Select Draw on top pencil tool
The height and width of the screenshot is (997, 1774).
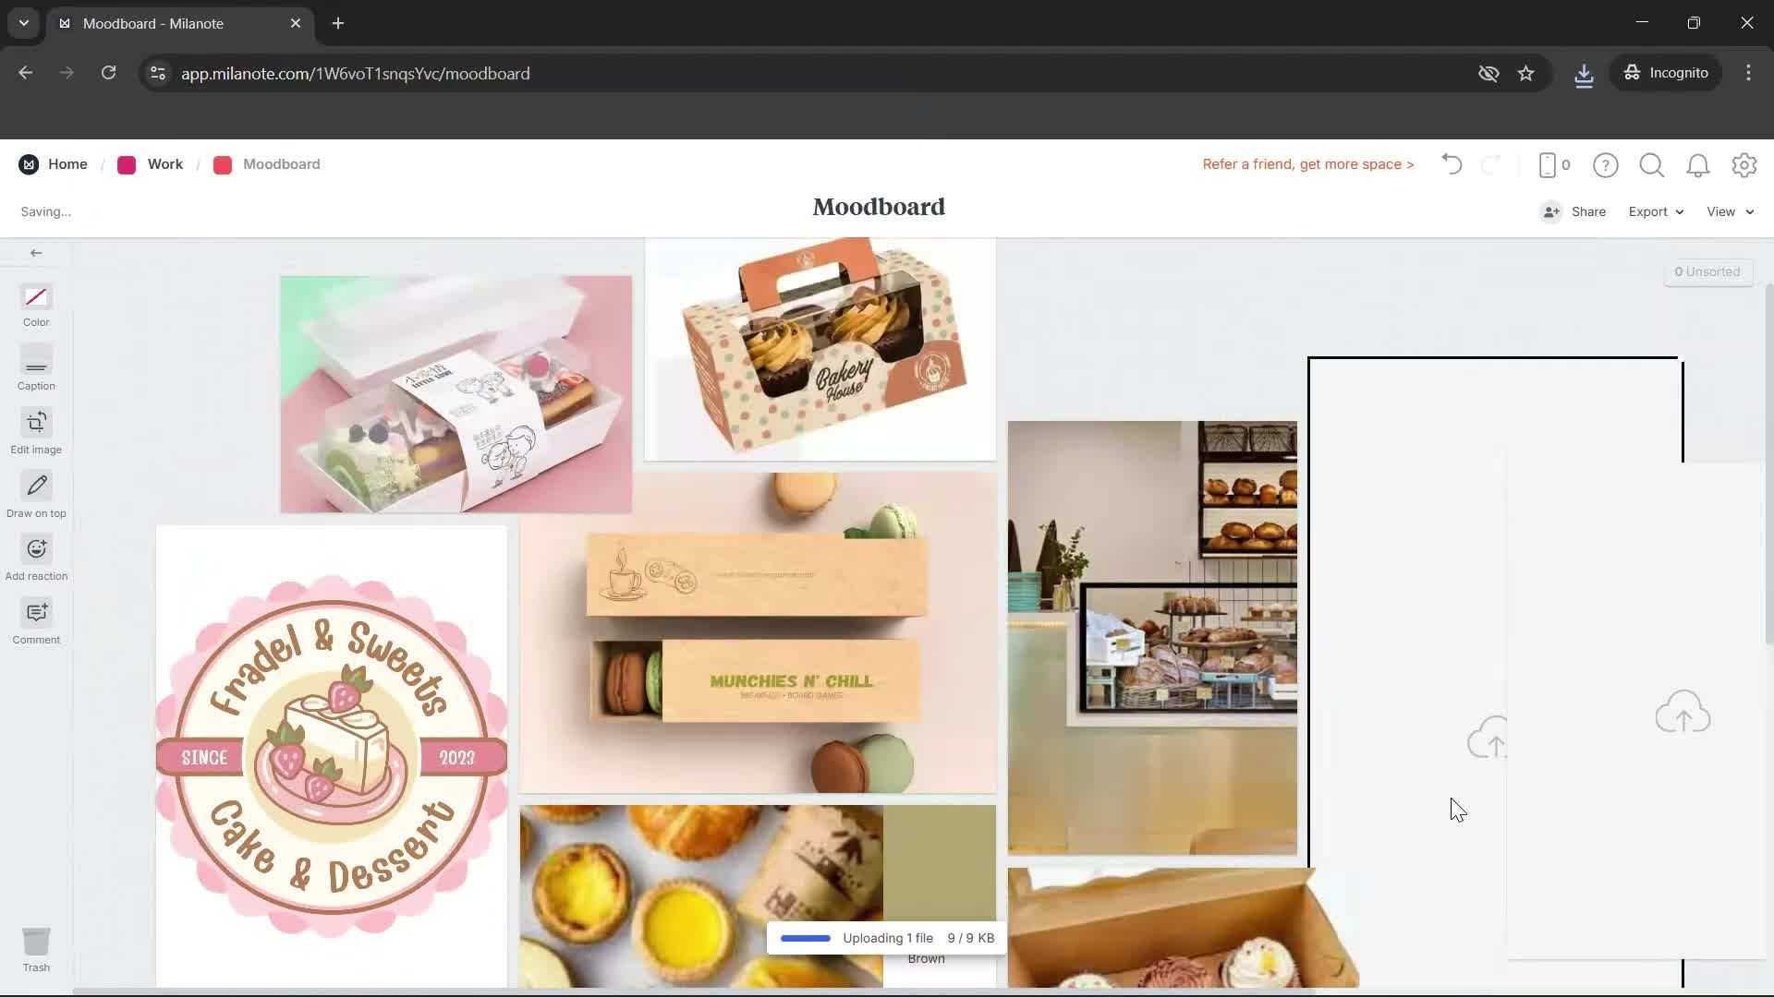point(36,486)
